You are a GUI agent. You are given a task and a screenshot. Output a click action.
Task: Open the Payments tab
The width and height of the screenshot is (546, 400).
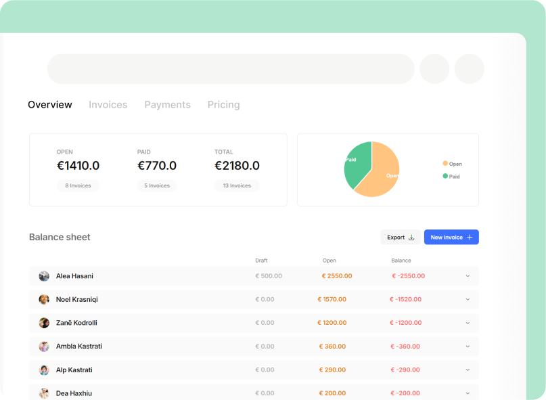[167, 105]
